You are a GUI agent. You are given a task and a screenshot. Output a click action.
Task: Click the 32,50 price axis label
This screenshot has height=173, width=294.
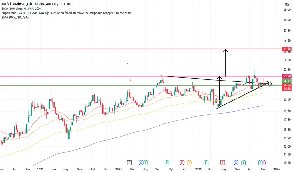[x=287, y=70]
